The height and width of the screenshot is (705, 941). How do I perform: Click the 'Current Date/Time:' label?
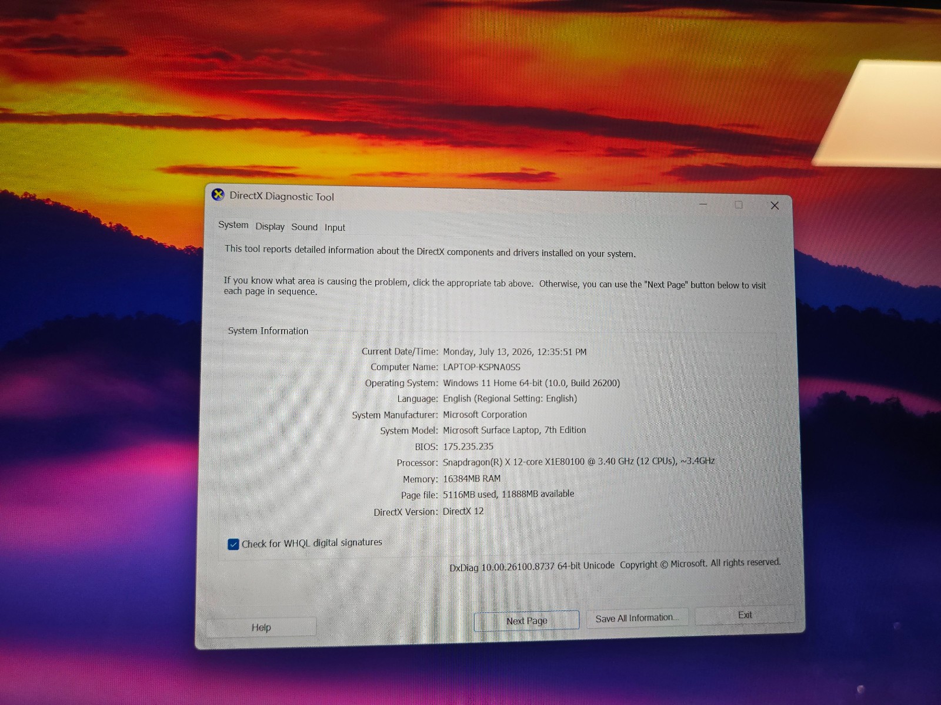tap(400, 351)
